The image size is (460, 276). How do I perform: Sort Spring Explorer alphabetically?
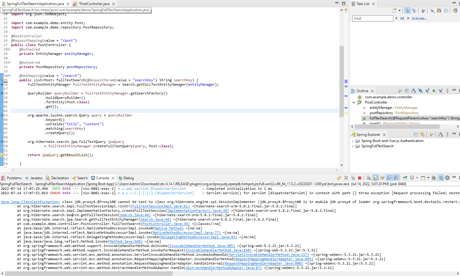[440, 135]
